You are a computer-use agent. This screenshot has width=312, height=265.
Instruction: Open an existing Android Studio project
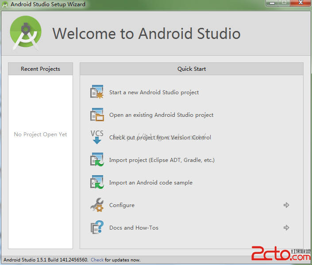(x=161, y=115)
